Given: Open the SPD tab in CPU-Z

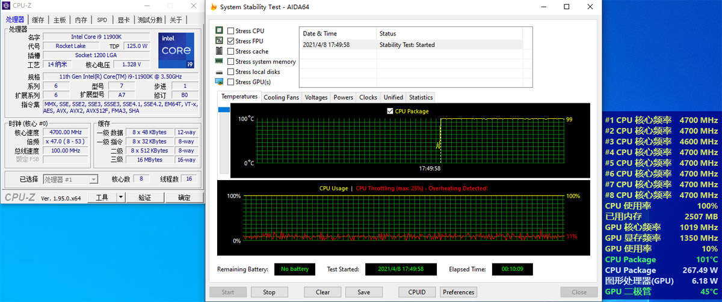Looking at the screenshot, I should (x=102, y=20).
